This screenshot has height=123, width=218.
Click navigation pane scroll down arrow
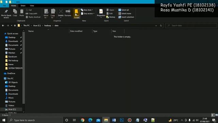tap(24, 112)
